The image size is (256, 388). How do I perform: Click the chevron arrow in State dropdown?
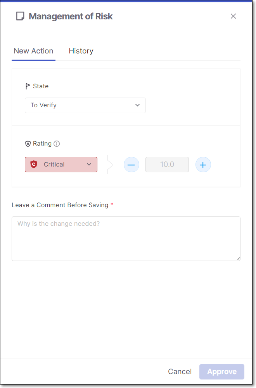pyautogui.click(x=138, y=105)
